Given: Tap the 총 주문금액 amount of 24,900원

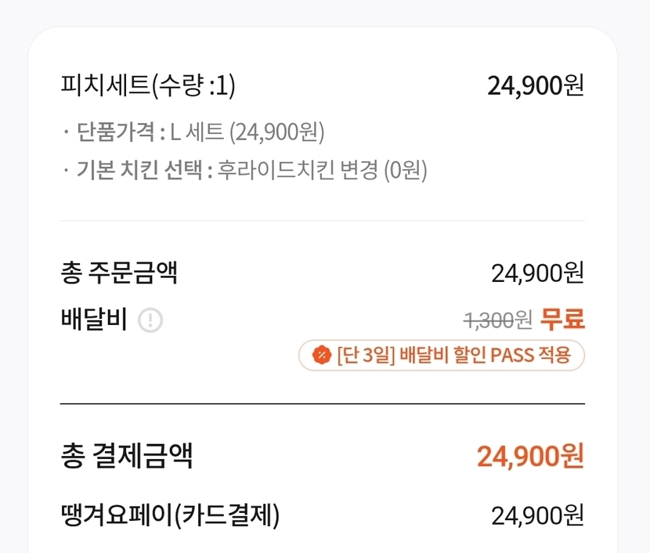Looking at the screenshot, I should [x=537, y=273].
